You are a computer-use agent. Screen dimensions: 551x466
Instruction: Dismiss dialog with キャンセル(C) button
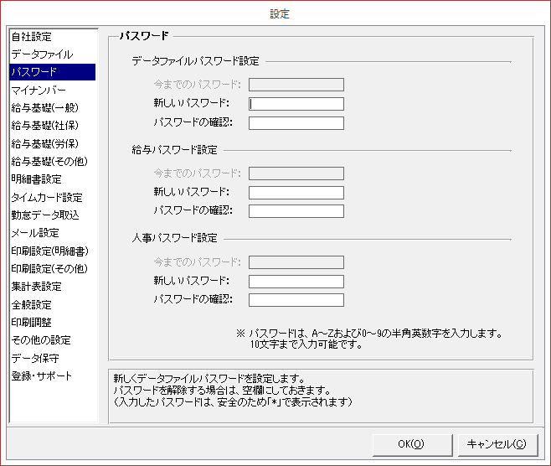click(x=497, y=444)
